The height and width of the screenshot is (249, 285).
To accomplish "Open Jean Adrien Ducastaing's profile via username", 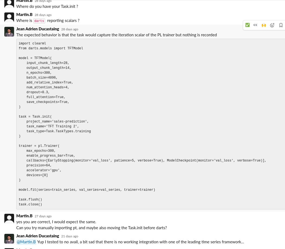I will tap(38, 29).
